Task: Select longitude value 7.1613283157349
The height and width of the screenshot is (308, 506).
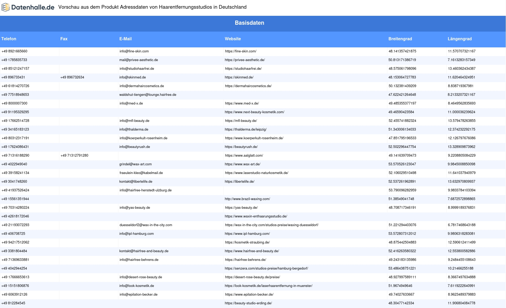Action: [461, 60]
